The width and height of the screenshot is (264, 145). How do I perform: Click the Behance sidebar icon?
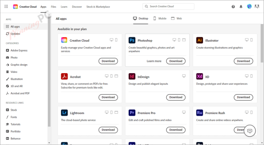[8, 138]
